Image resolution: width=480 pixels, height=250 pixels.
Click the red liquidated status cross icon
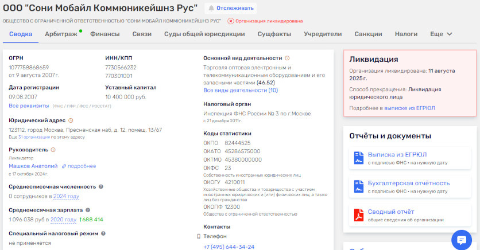pyautogui.click(x=231, y=21)
